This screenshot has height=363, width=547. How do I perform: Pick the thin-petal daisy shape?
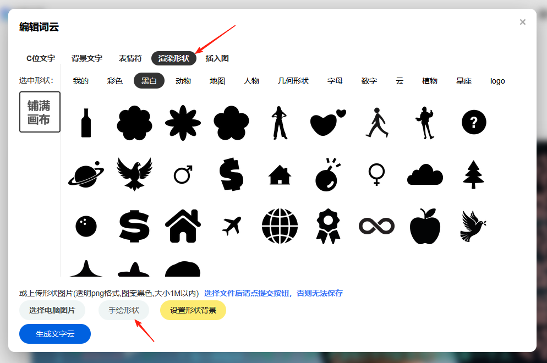183,123
